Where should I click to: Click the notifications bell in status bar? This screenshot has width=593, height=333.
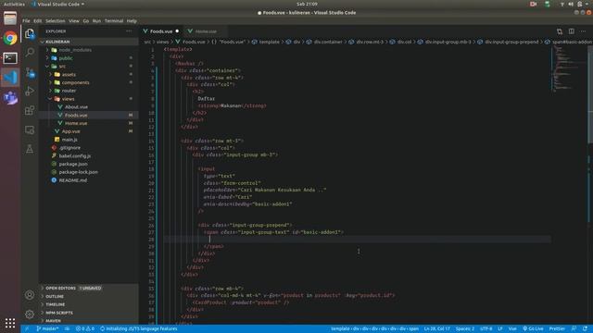[x=585, y=329]
